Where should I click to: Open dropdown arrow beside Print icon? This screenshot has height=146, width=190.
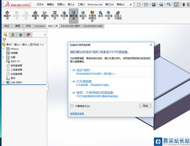coord(165,5)
